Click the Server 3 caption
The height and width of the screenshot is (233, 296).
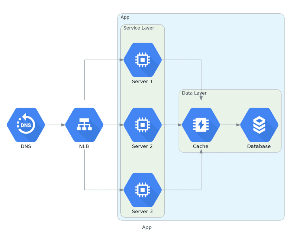(x=142, y=211)
